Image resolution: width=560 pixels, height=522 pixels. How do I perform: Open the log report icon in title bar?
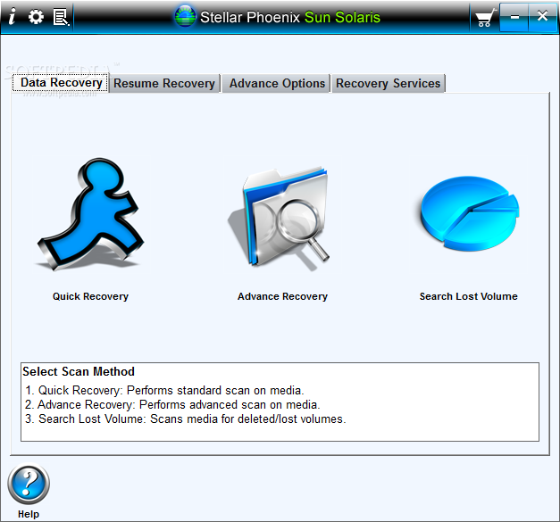[x=61, y=17]
